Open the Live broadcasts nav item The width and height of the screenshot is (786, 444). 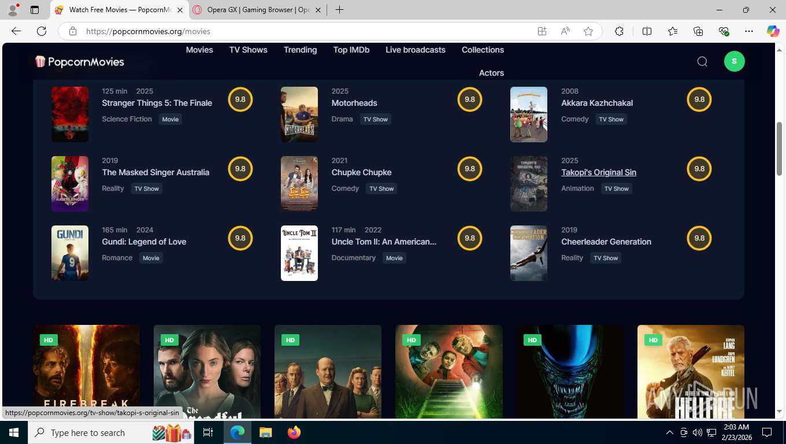[416, 50]
